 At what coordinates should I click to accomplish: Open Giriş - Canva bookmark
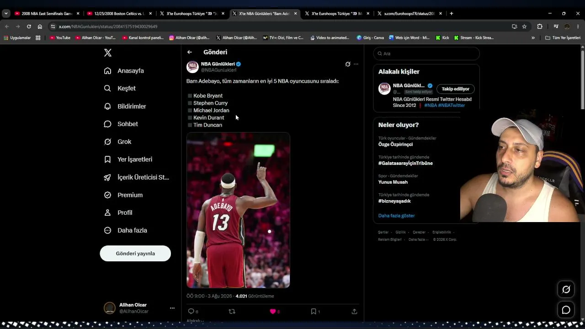click(370, 38)
